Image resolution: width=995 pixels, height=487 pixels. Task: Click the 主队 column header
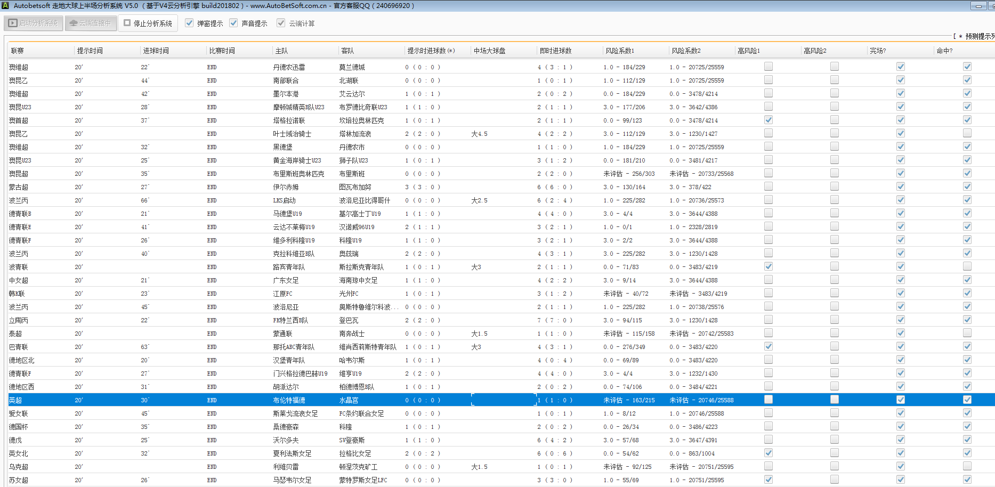pyautogui.click(x=281, y=51)
